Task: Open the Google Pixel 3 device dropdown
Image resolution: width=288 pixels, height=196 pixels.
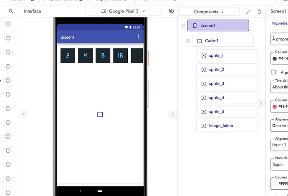Action: 124,11
